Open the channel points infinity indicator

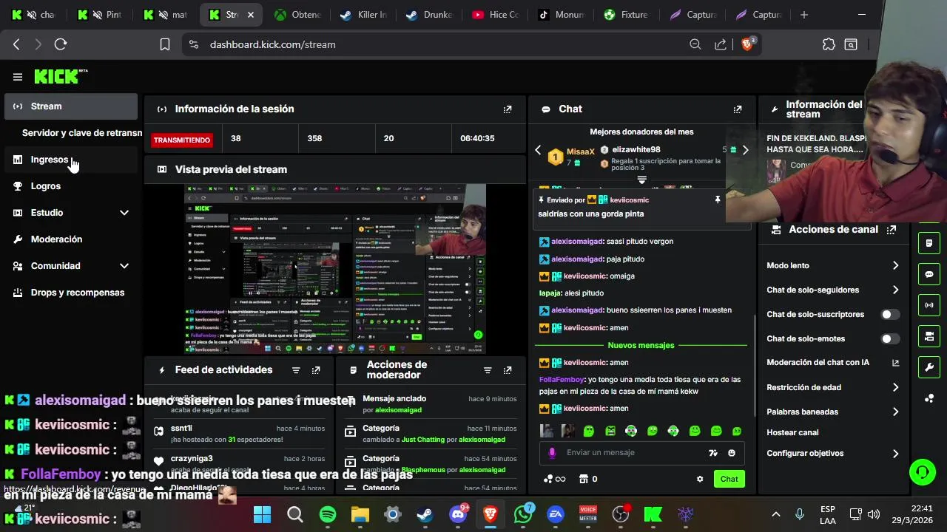click(x=555, y=479)
